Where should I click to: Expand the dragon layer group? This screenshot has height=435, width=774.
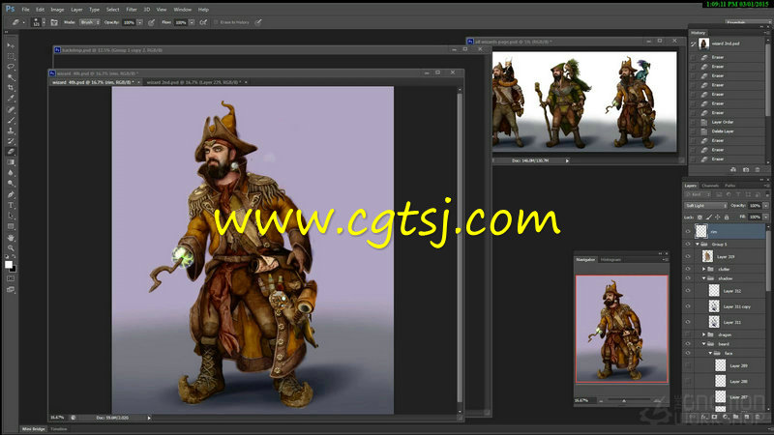[704, 334]
